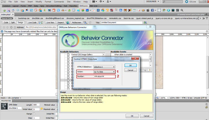The image size is (209, 120).
Task: Switch to the Spry insert tab
Action: [42, 6]
